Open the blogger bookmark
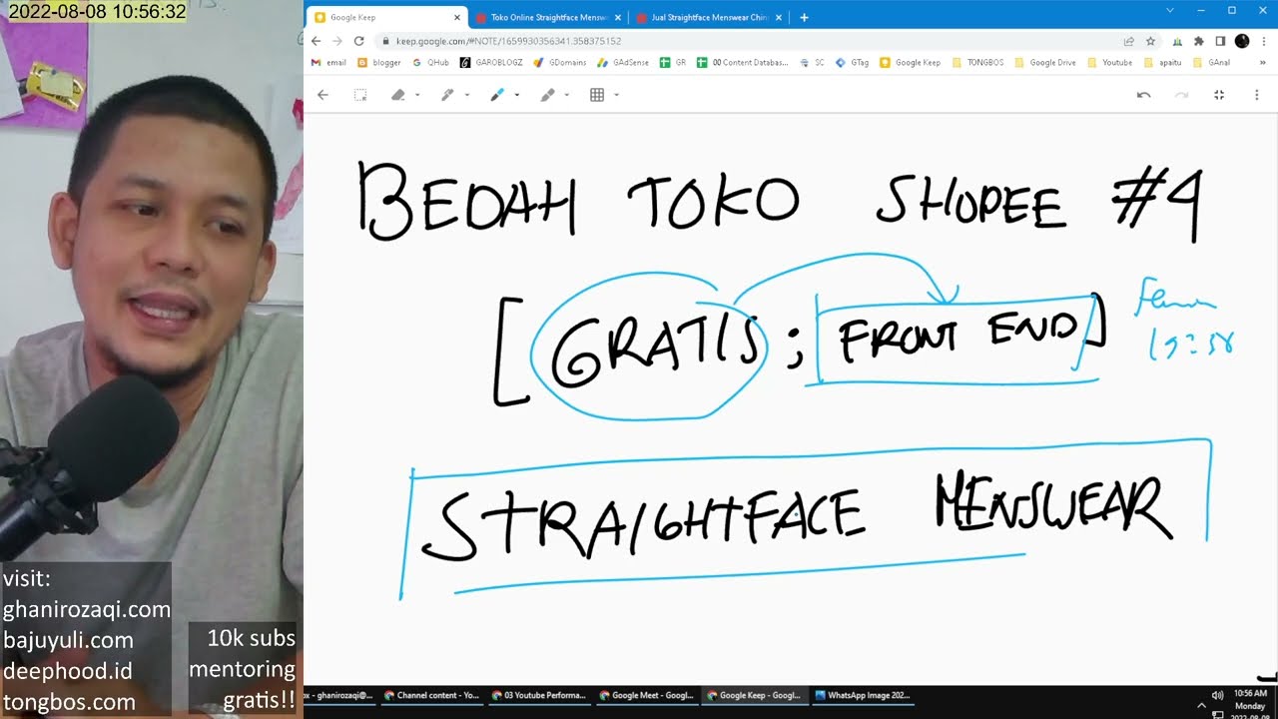 tap(378, 62)
